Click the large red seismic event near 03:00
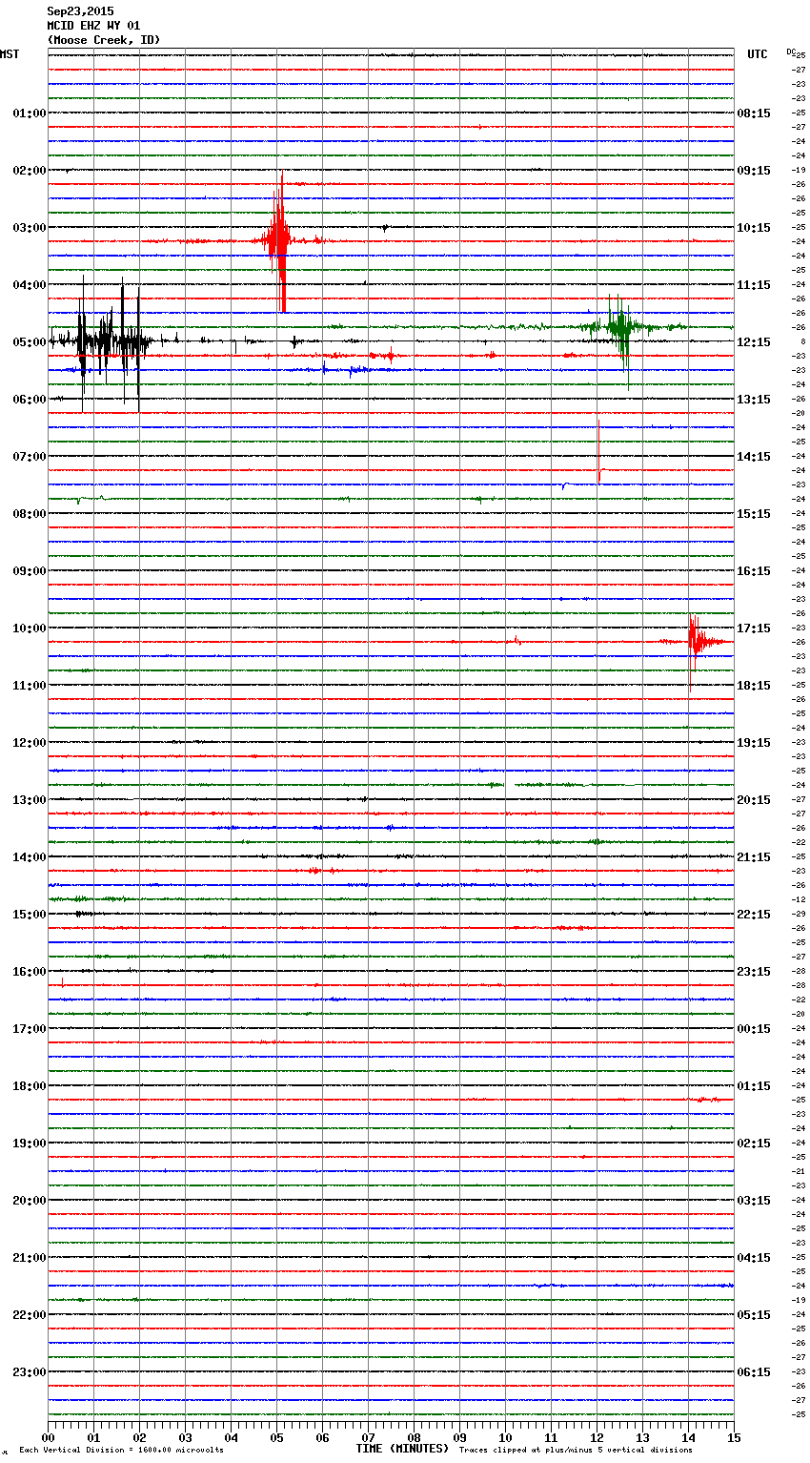This screenshot has width=810, height=1463. coord(278,240)
